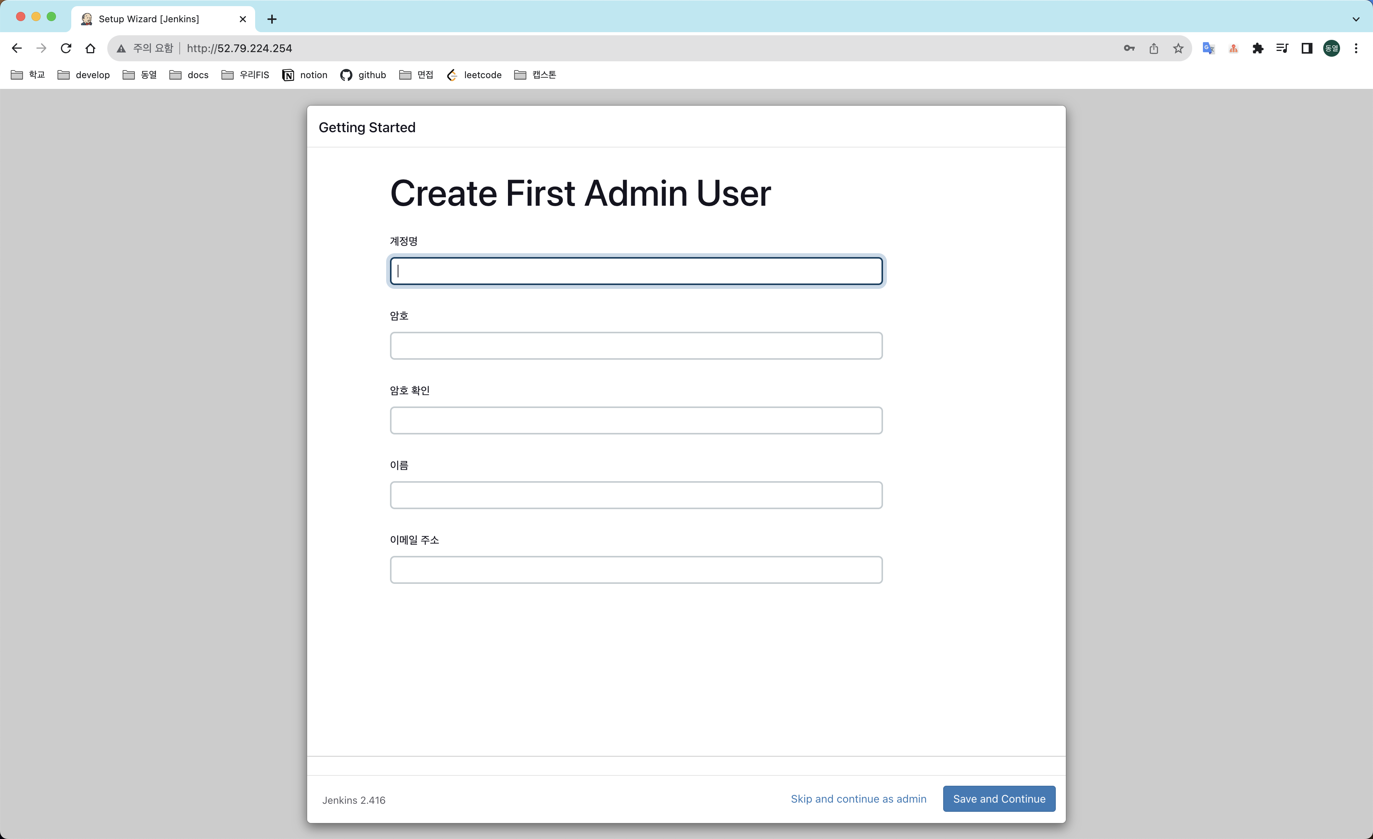Viewport: 1373px width, 839px height.
Task: Reload the Jenkins setup page
Action: [x=66, y=49]
